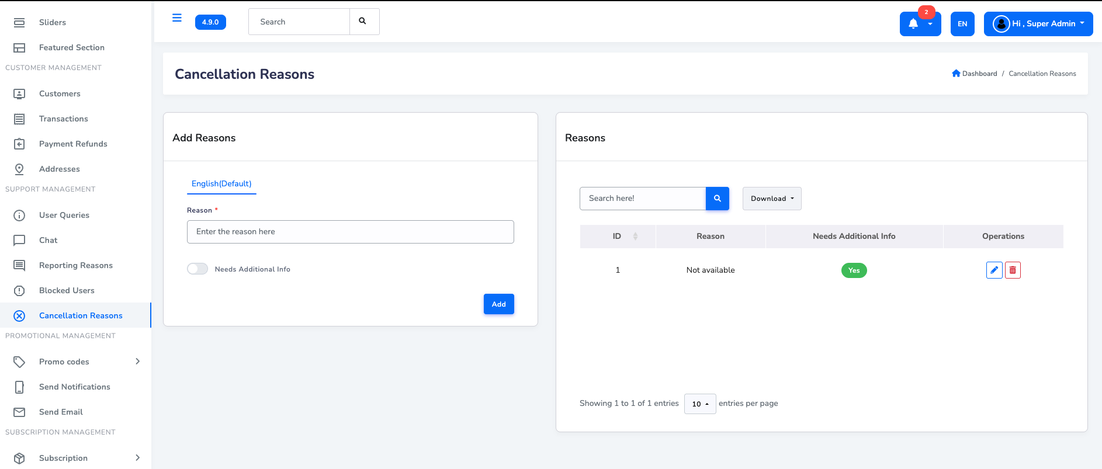Click the 'Not available' table cell
Image resolution: width=1102 pixels, height=469 pixels.
711,270
